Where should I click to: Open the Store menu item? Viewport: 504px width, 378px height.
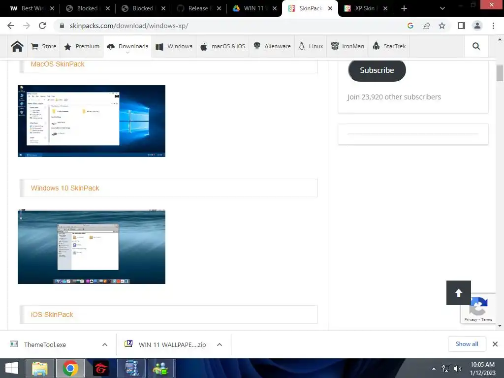(x=44, y=46)
